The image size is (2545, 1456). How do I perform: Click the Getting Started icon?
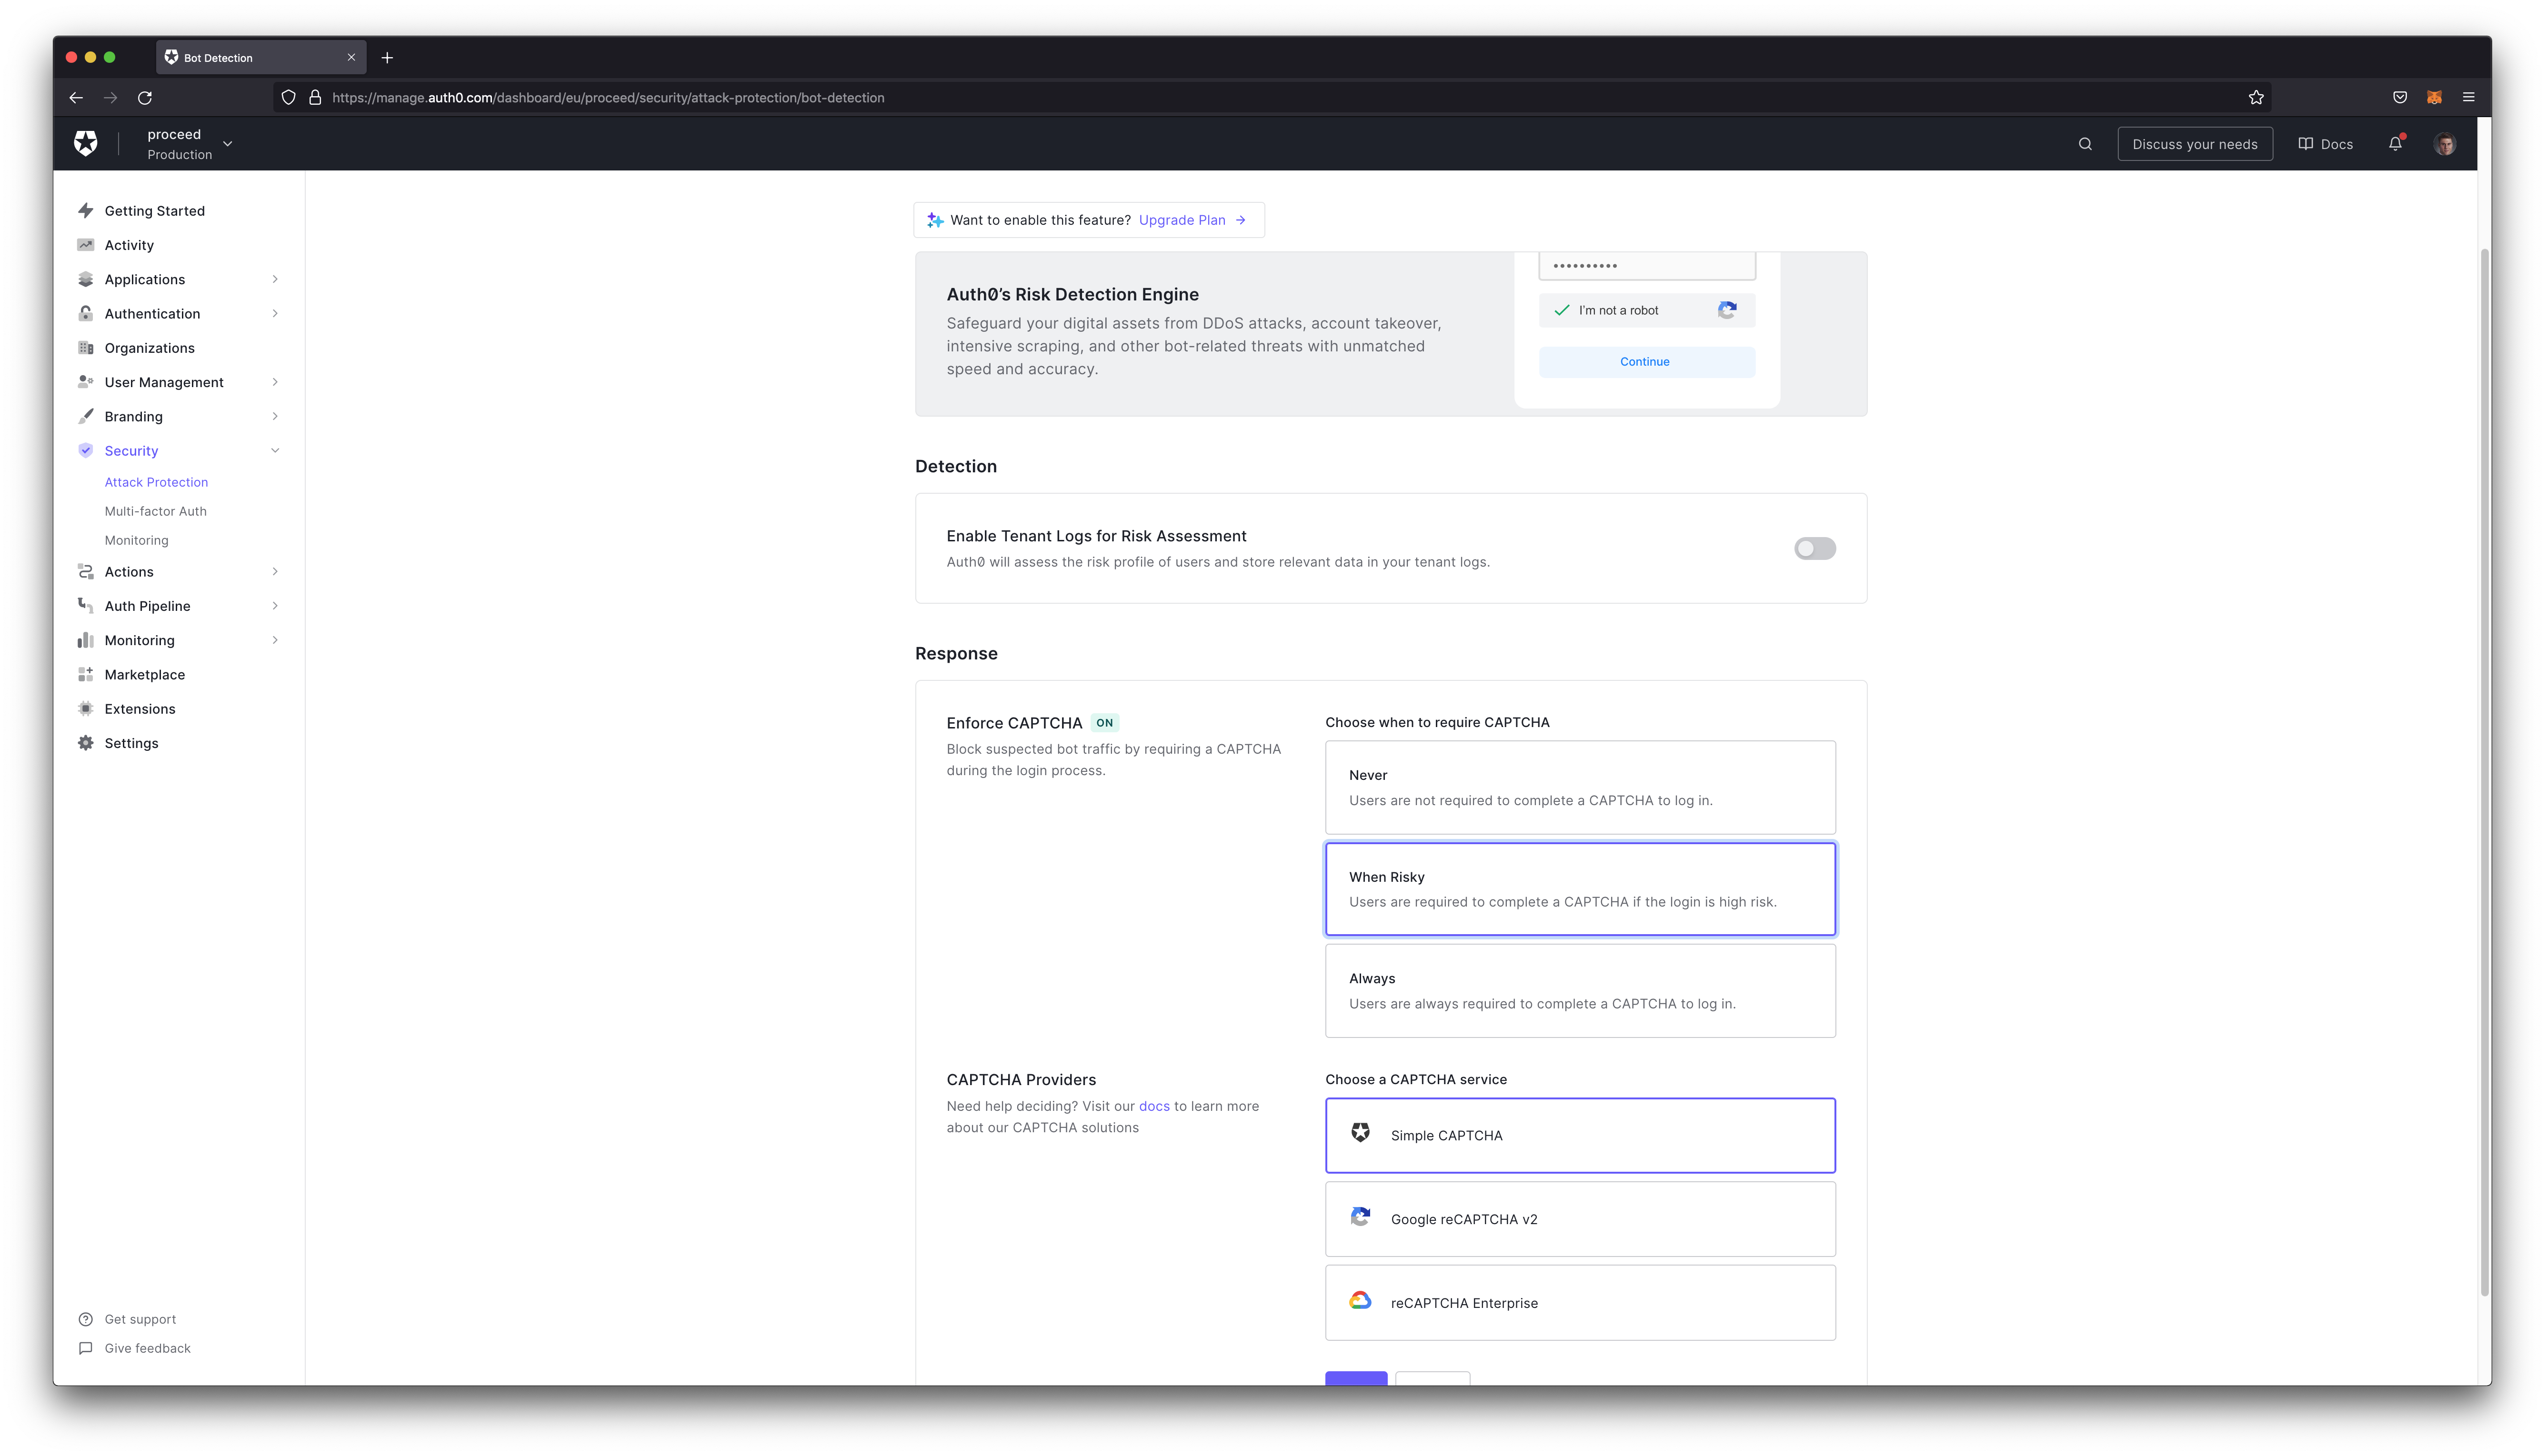click(86, 210)
